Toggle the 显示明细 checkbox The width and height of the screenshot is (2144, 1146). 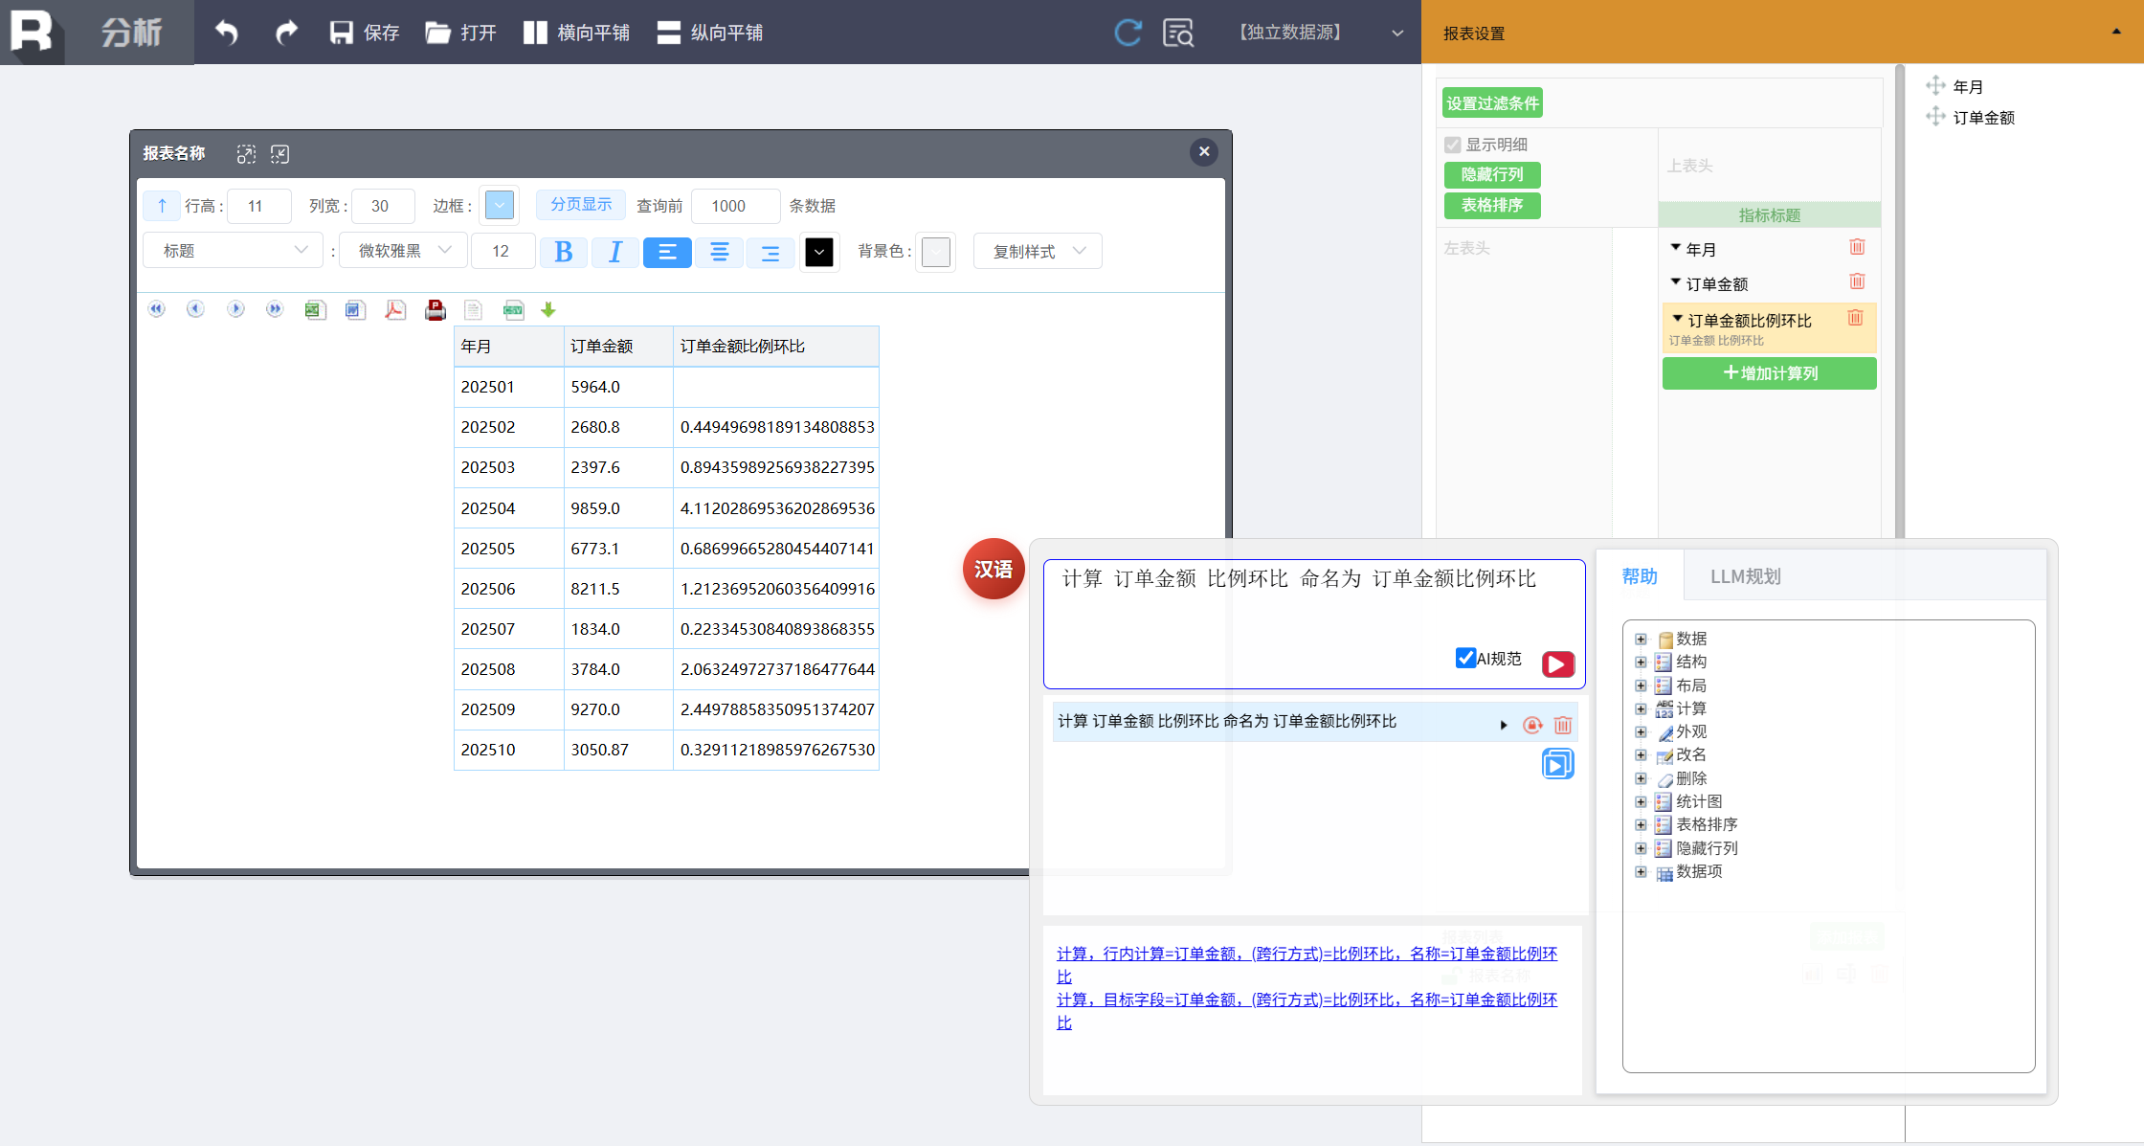(1453, 145)
